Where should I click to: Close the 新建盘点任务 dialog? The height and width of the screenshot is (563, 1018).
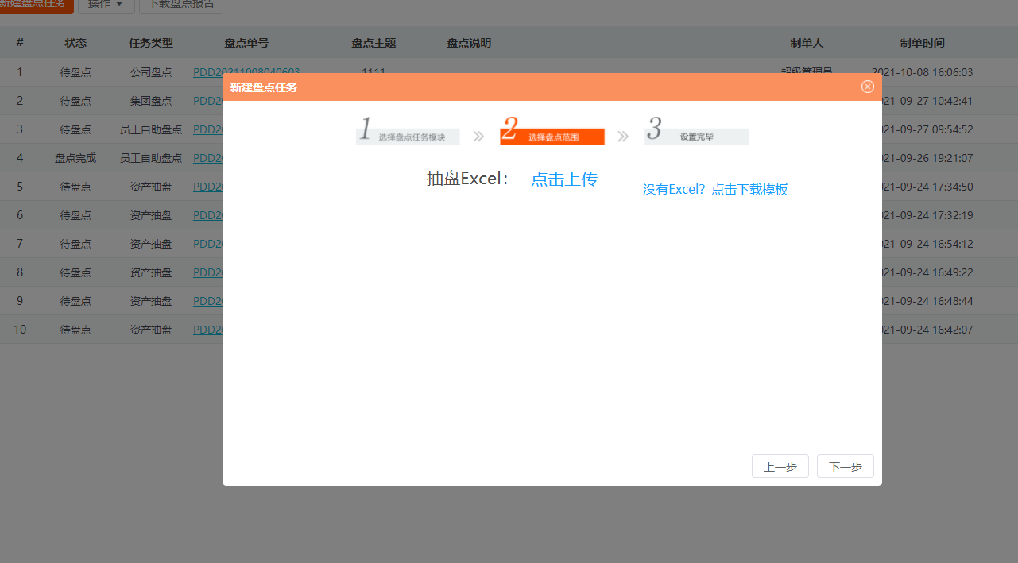pyautogui.click(x=867, y=87)
